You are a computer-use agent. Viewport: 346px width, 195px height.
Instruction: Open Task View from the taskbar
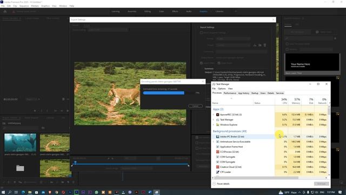click(16, 192)
